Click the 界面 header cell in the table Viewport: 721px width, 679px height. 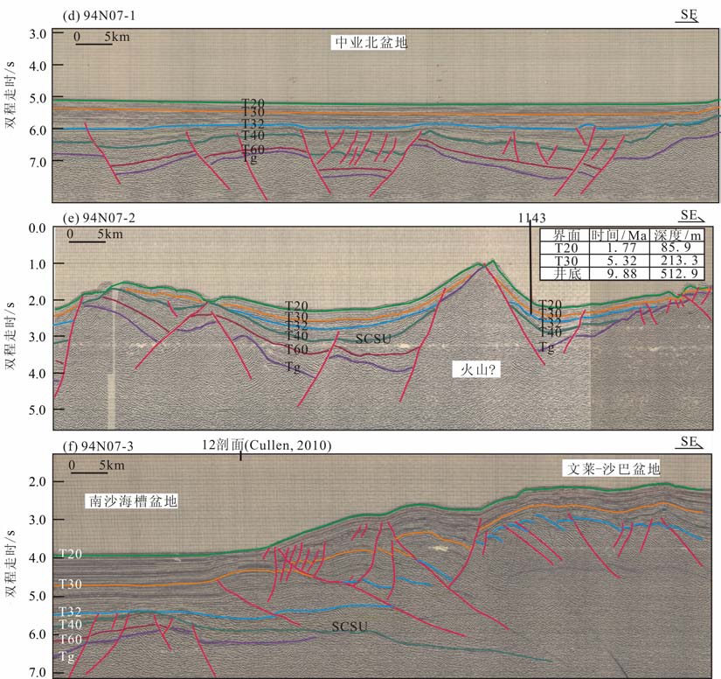coord(559,235)
